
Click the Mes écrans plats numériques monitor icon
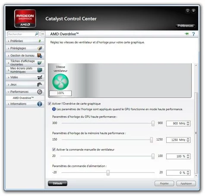(x=40, y=70)
